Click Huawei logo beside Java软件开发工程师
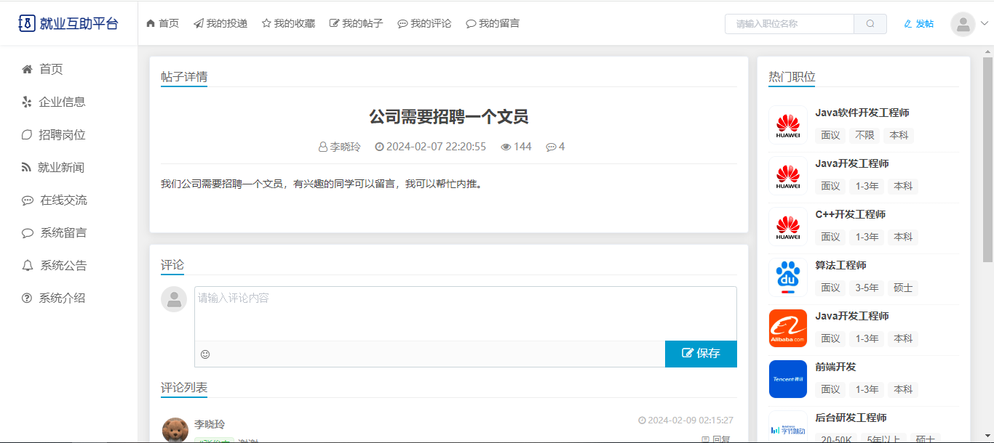Image resolution: width=994 pixels, height=443 pixels. point(788,125)
